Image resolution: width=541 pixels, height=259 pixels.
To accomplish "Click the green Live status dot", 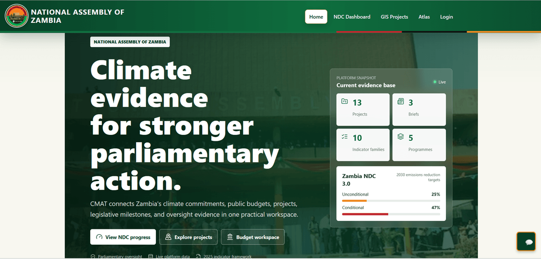I will (x=435, y=82).
